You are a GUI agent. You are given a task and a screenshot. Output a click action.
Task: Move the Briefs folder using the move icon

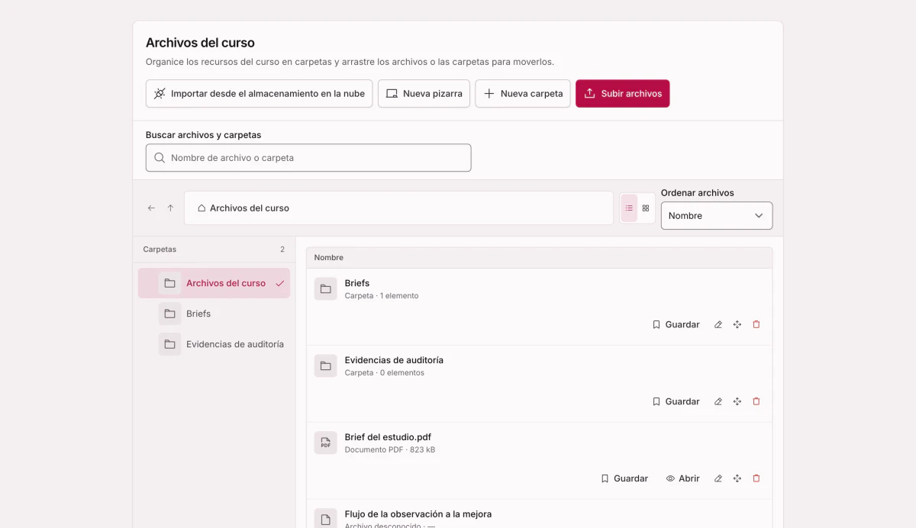[x=737, y=325]
